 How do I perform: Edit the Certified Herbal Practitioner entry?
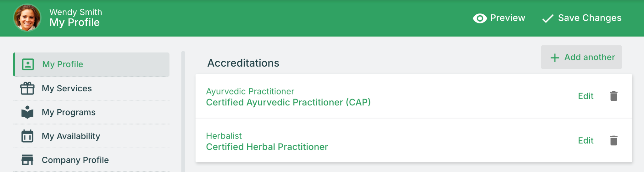(586, 141)
